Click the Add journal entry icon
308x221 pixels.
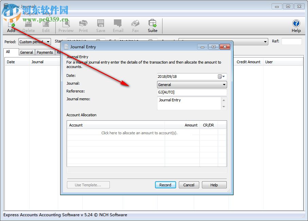[11, 26]
